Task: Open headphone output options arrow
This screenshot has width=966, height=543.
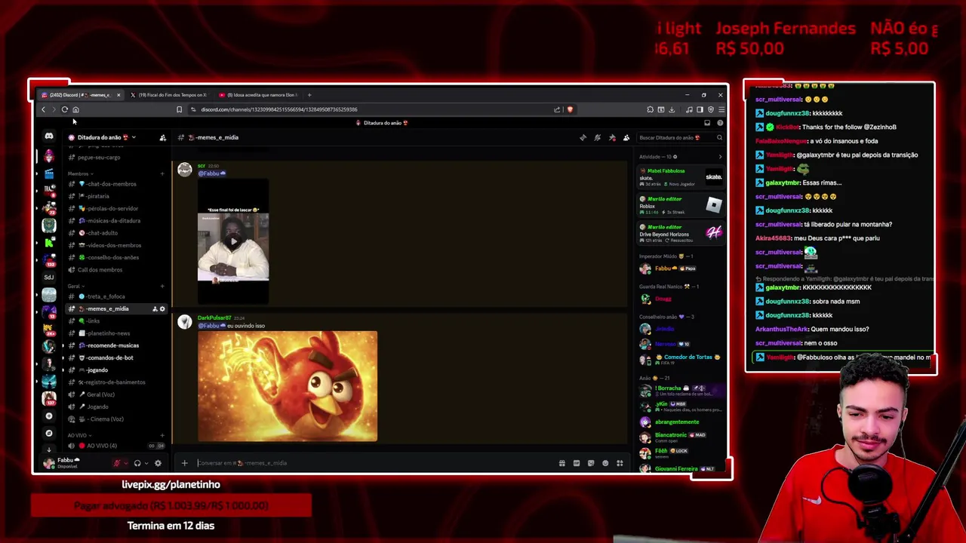Action: click(x=146, y=463)
